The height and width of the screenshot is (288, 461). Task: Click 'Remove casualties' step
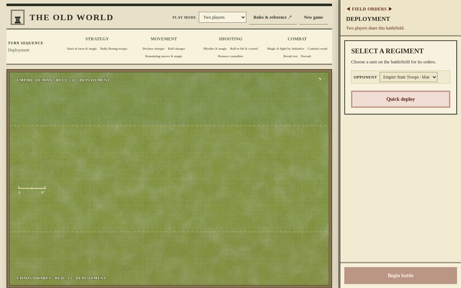(x=230, y=56)
